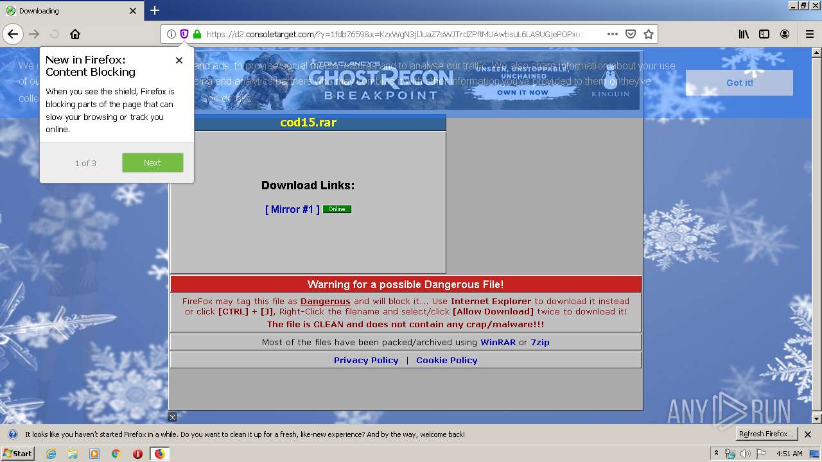Launch Internet Explorer from taskbar
Viewport: 822px width, 462px height.
[x=51, y=454]
